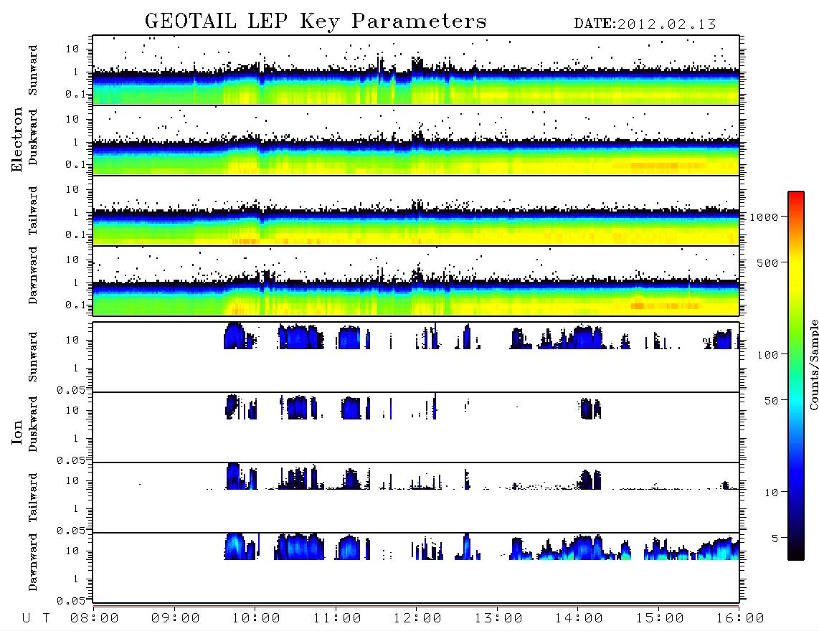The width and height of the screenshot is (819, 631).
Task: Click the vertical "Ion" group label
Action: (x=17, y=432)
